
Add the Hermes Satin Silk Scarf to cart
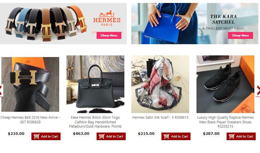click(176, 136)
